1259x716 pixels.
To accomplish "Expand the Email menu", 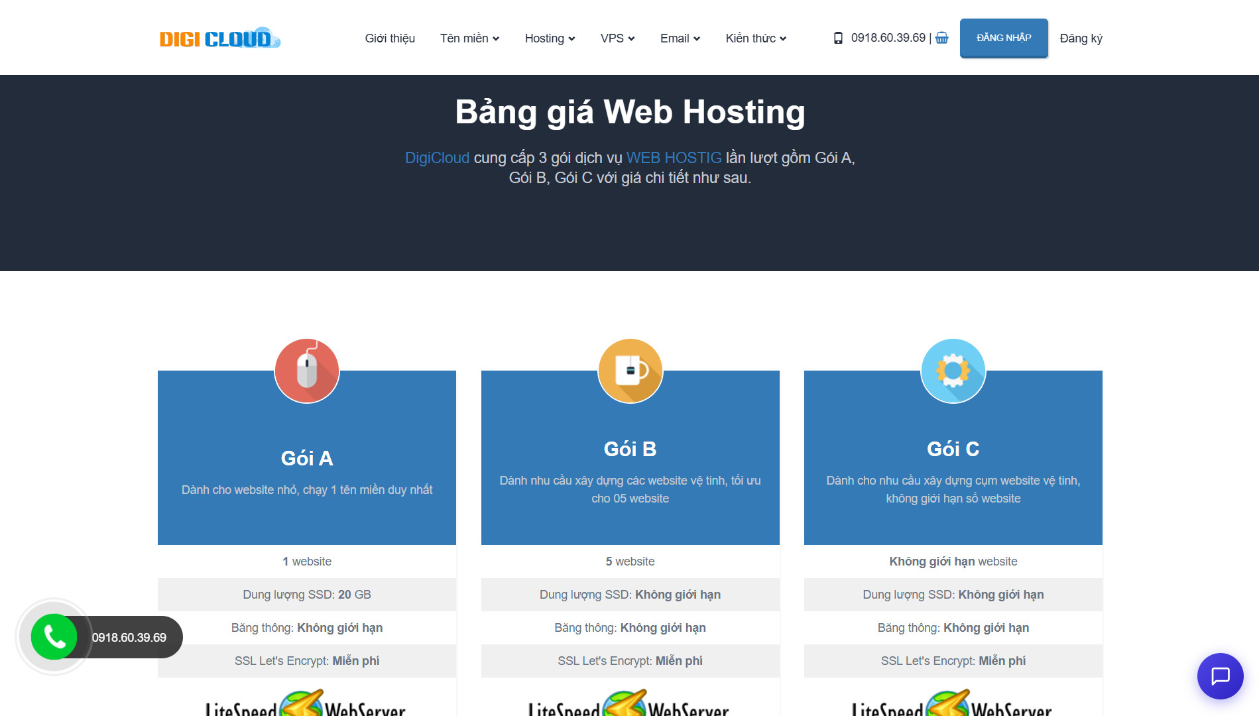I will (x=680, y=38).
